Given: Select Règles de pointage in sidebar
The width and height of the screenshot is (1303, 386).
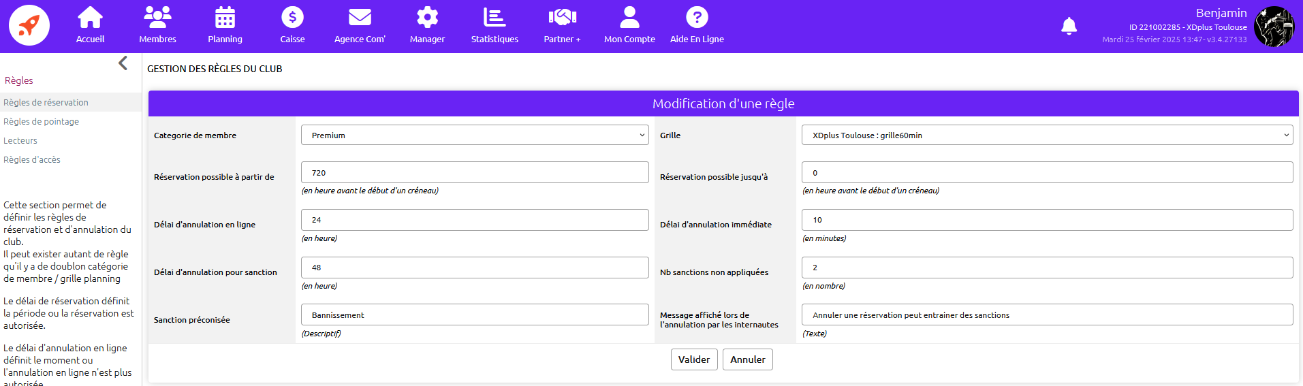Looking at the screenshot, I should click(x=42, y=122).
